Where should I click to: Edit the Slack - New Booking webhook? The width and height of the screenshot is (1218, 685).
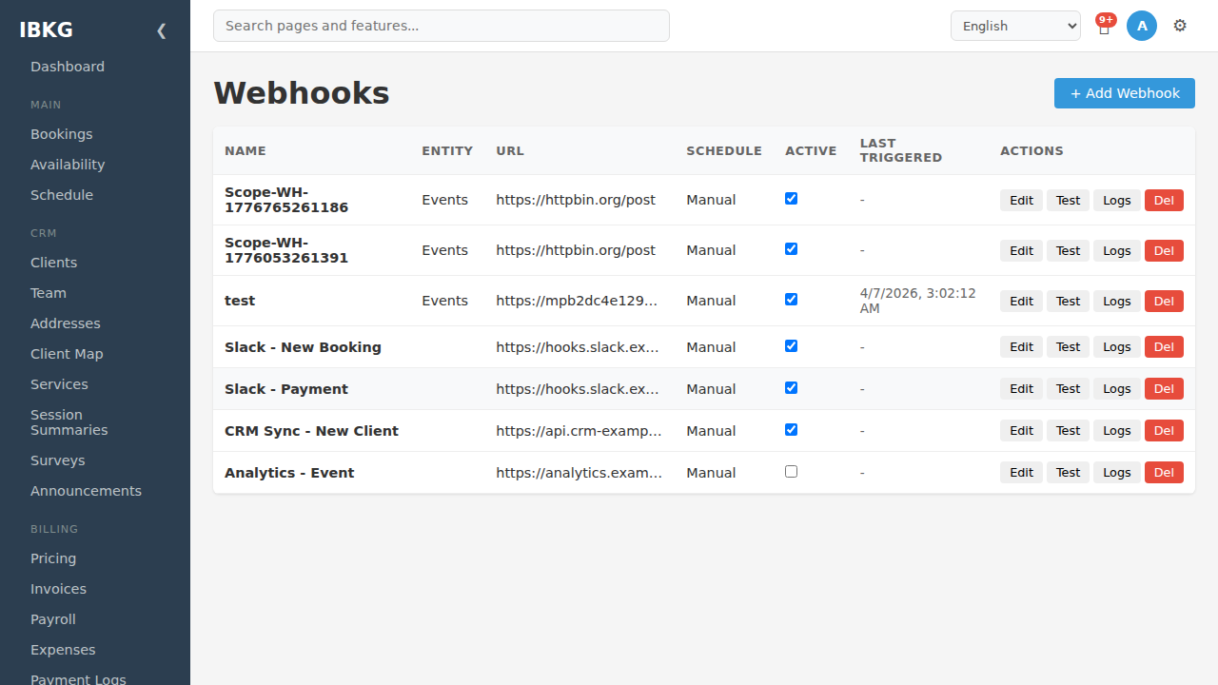pyautogui.click(x=1021, y=346)
